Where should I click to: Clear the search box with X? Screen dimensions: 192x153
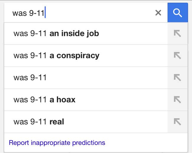[158, 13]
